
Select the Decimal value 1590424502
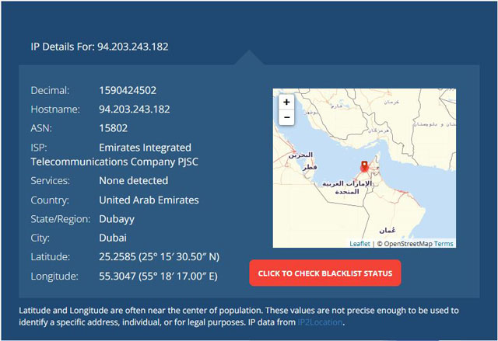pyautogui.click(x=128, y=90)
